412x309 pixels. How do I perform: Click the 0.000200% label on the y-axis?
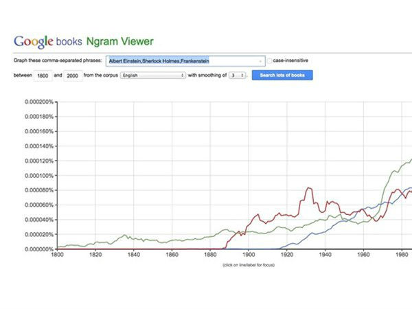[x=38, y=102]
